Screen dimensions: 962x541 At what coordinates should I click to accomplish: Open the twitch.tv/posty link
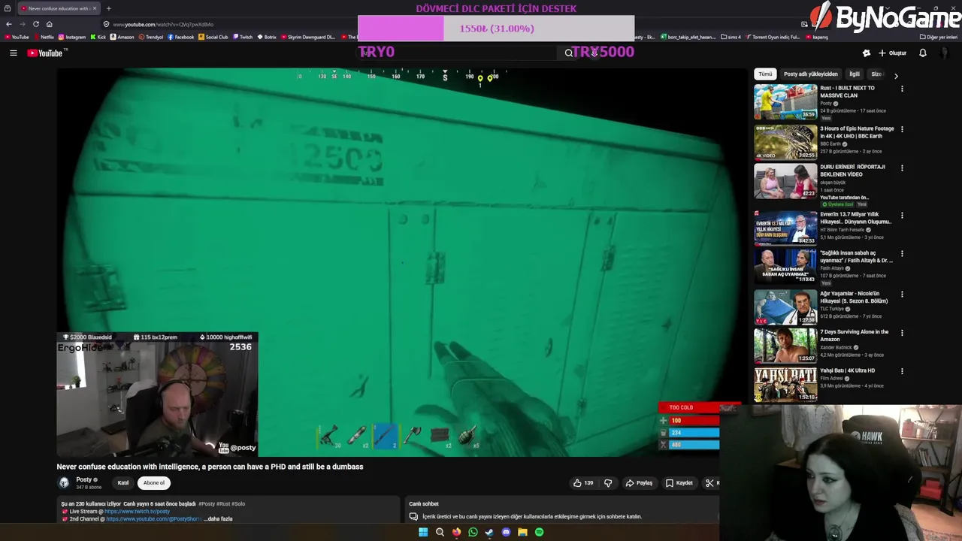point(137,512)
